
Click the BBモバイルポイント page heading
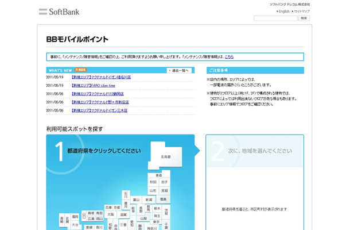pyautogui.click(x=77, y=39)
